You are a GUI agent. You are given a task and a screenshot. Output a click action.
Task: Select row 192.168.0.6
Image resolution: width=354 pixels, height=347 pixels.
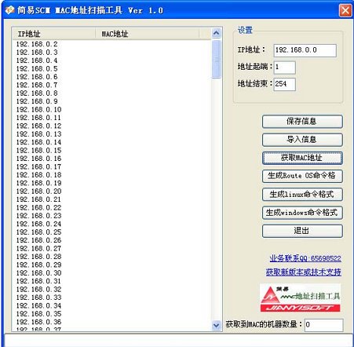point(111,77)
